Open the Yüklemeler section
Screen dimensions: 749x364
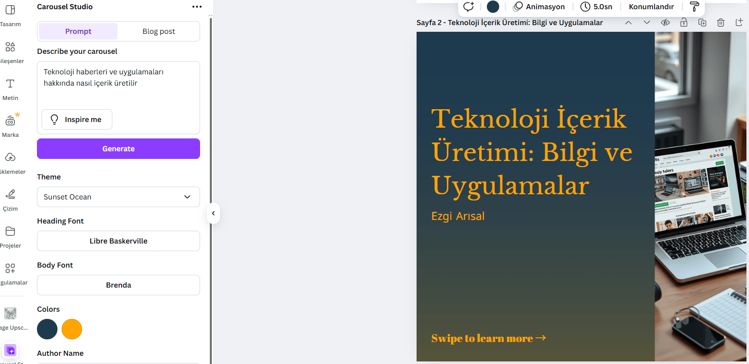click(10, 160)
